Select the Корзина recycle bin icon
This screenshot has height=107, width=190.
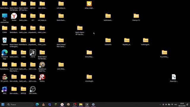coord(5,41)
